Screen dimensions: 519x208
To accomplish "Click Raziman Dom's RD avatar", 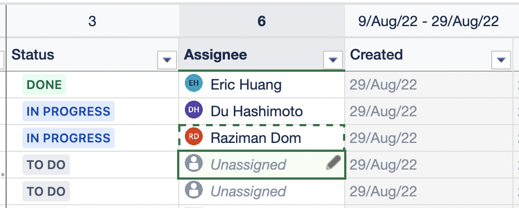I will 194,136.
